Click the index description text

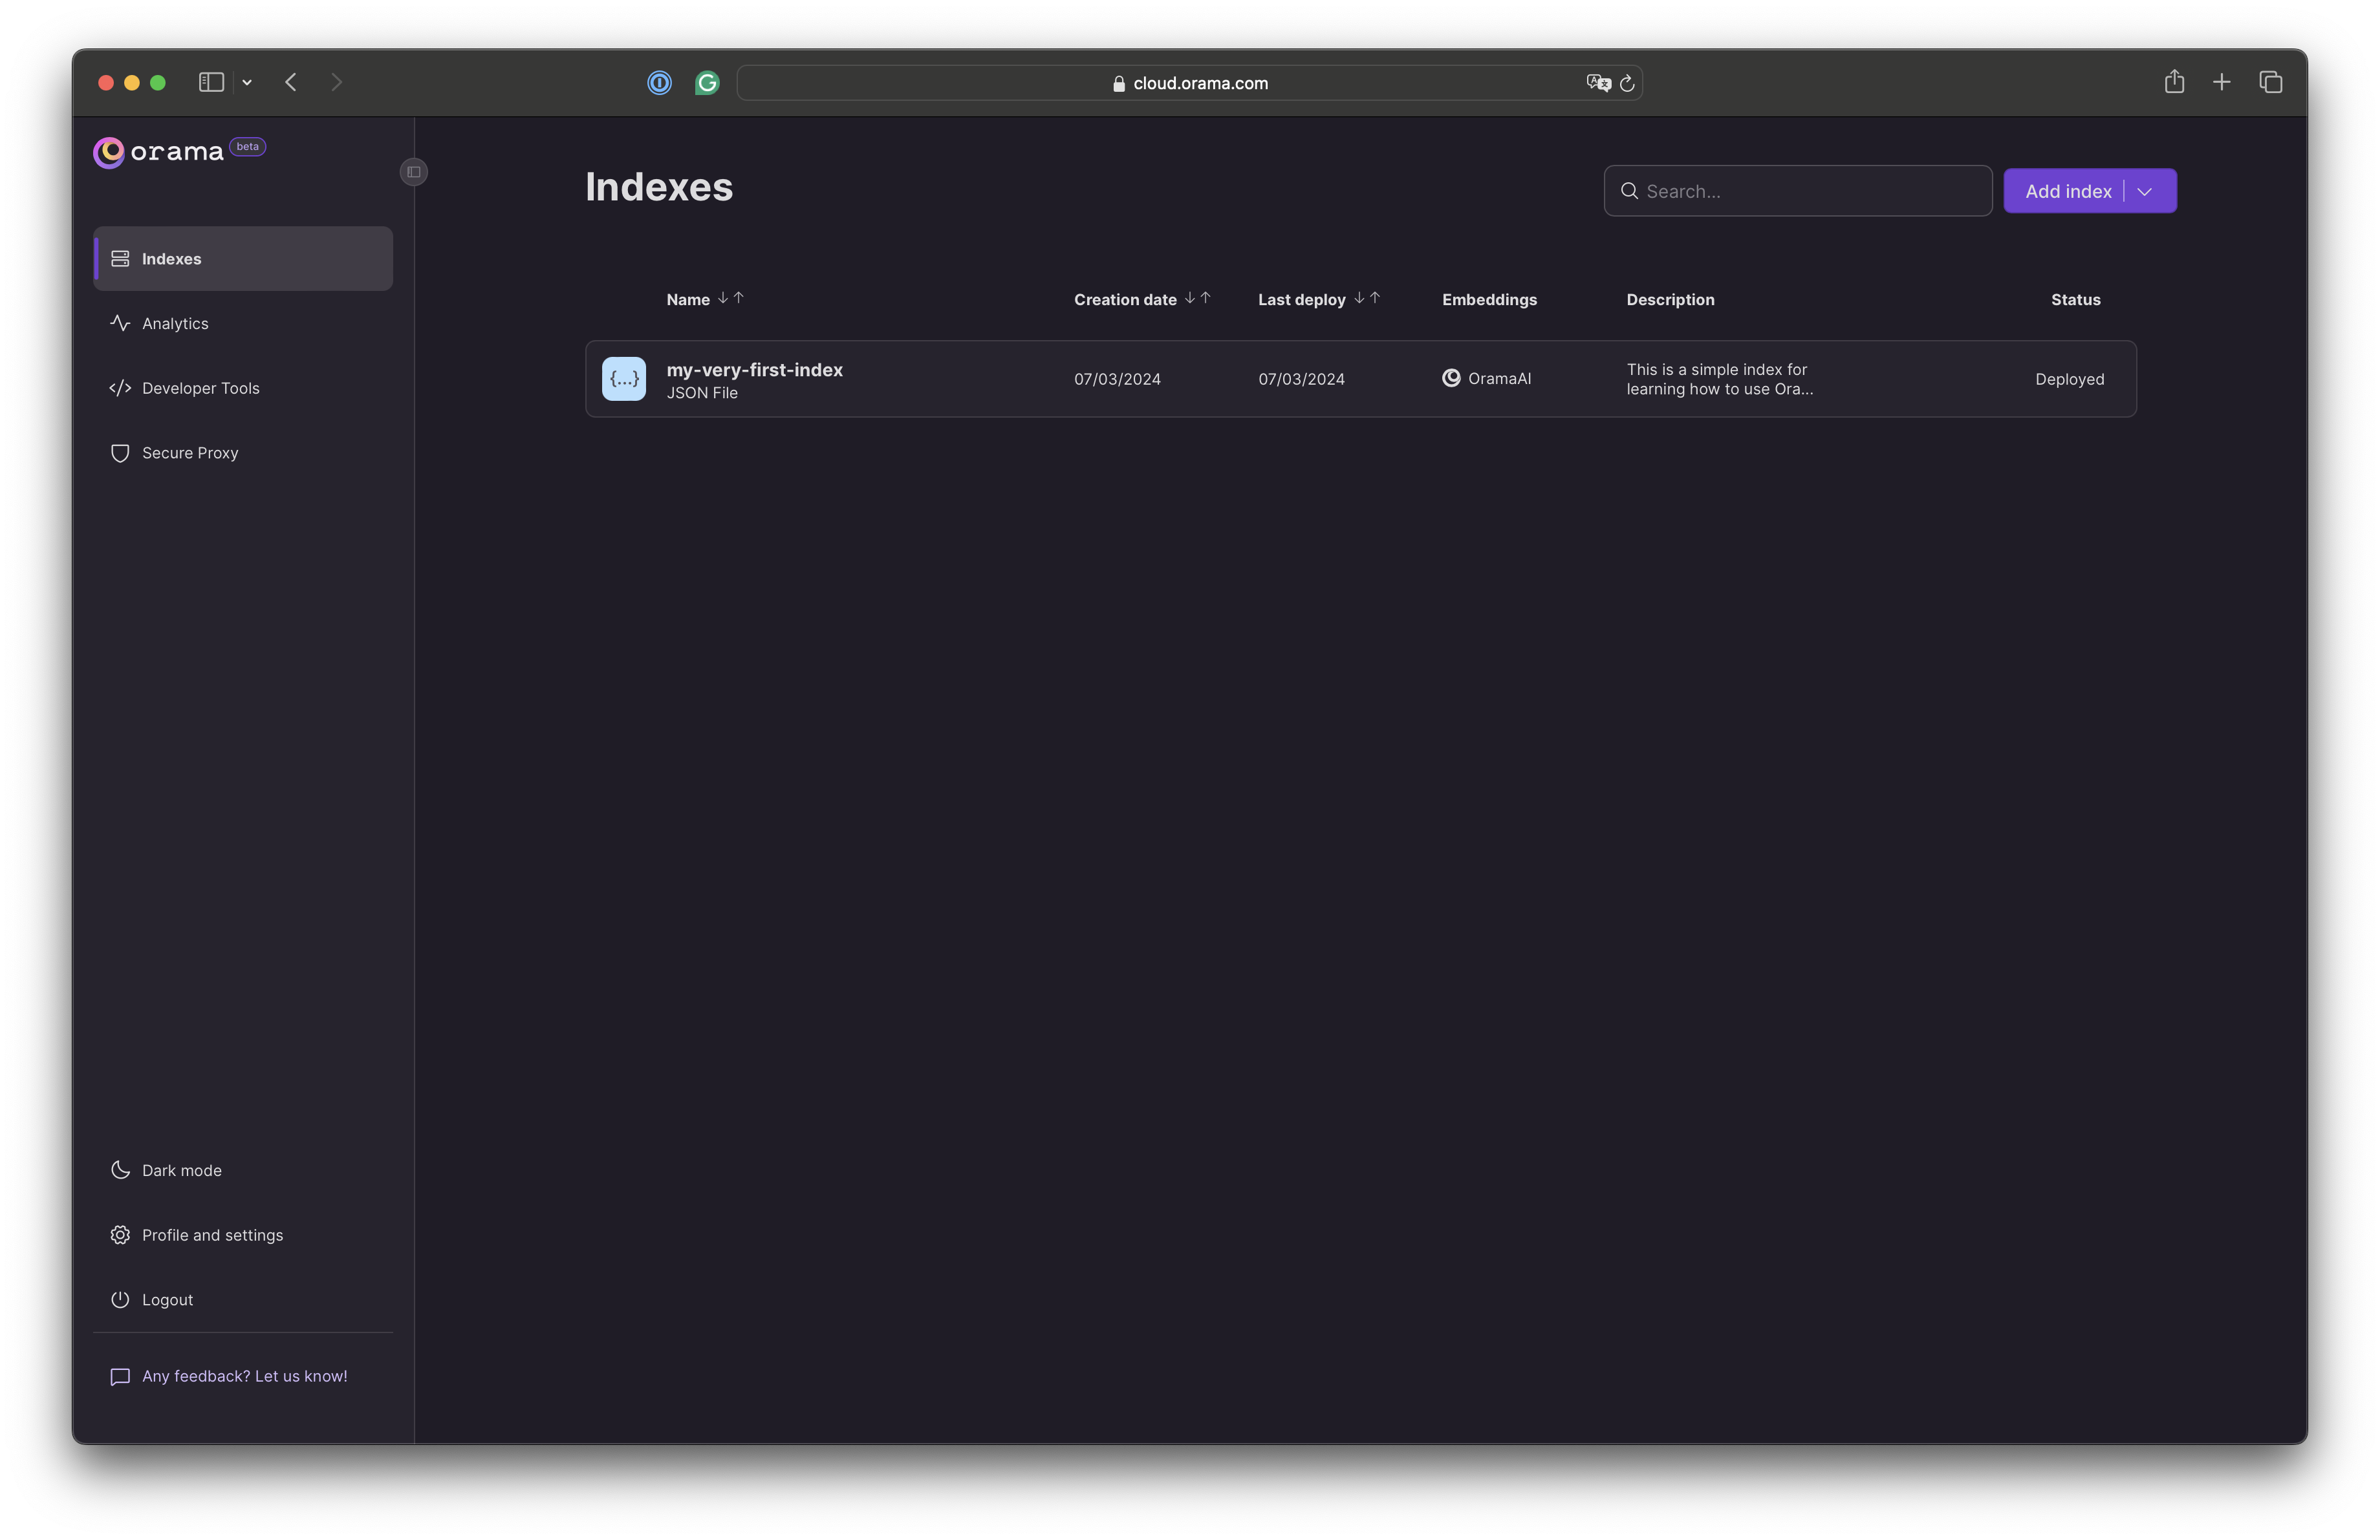coord(1720,379)
